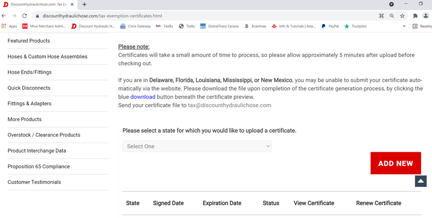Open the FedEx bookmark

click(x=164, y=26)
